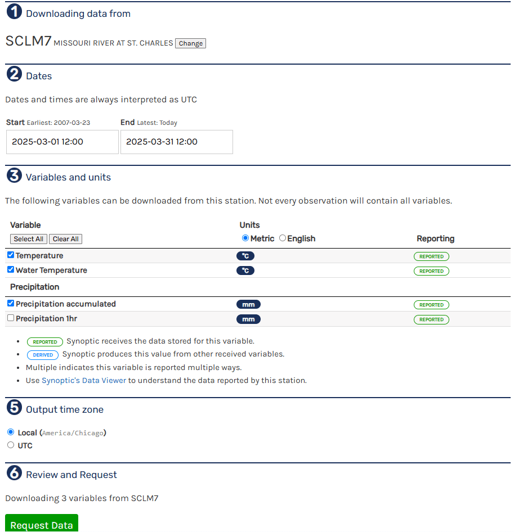Viewport: 514px width, 532px height.
Task: Click the Water Temperature REPORTED badge
Action: (431, 271)
